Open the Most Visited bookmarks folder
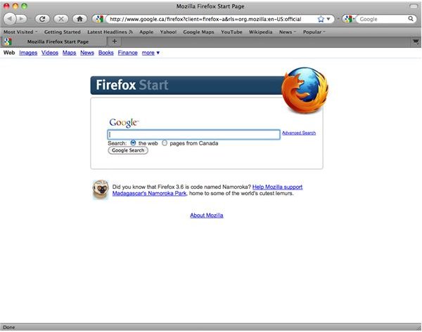The height and width of the screenshot is (332, 422). (x=20, y=32)
